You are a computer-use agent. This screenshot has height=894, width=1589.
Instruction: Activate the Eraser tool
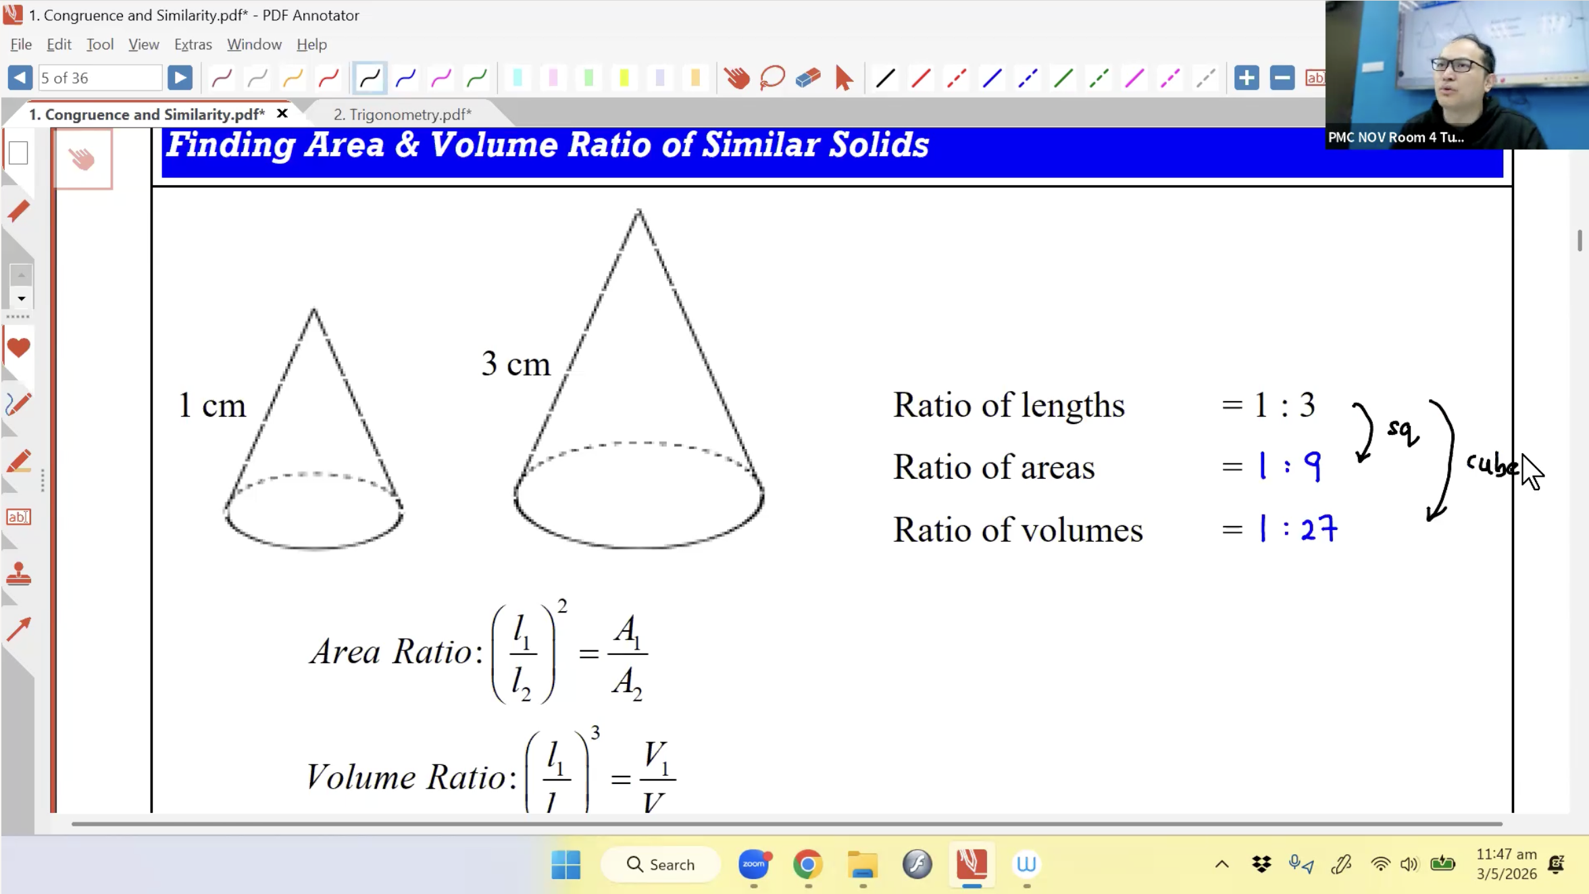[808, 78]
